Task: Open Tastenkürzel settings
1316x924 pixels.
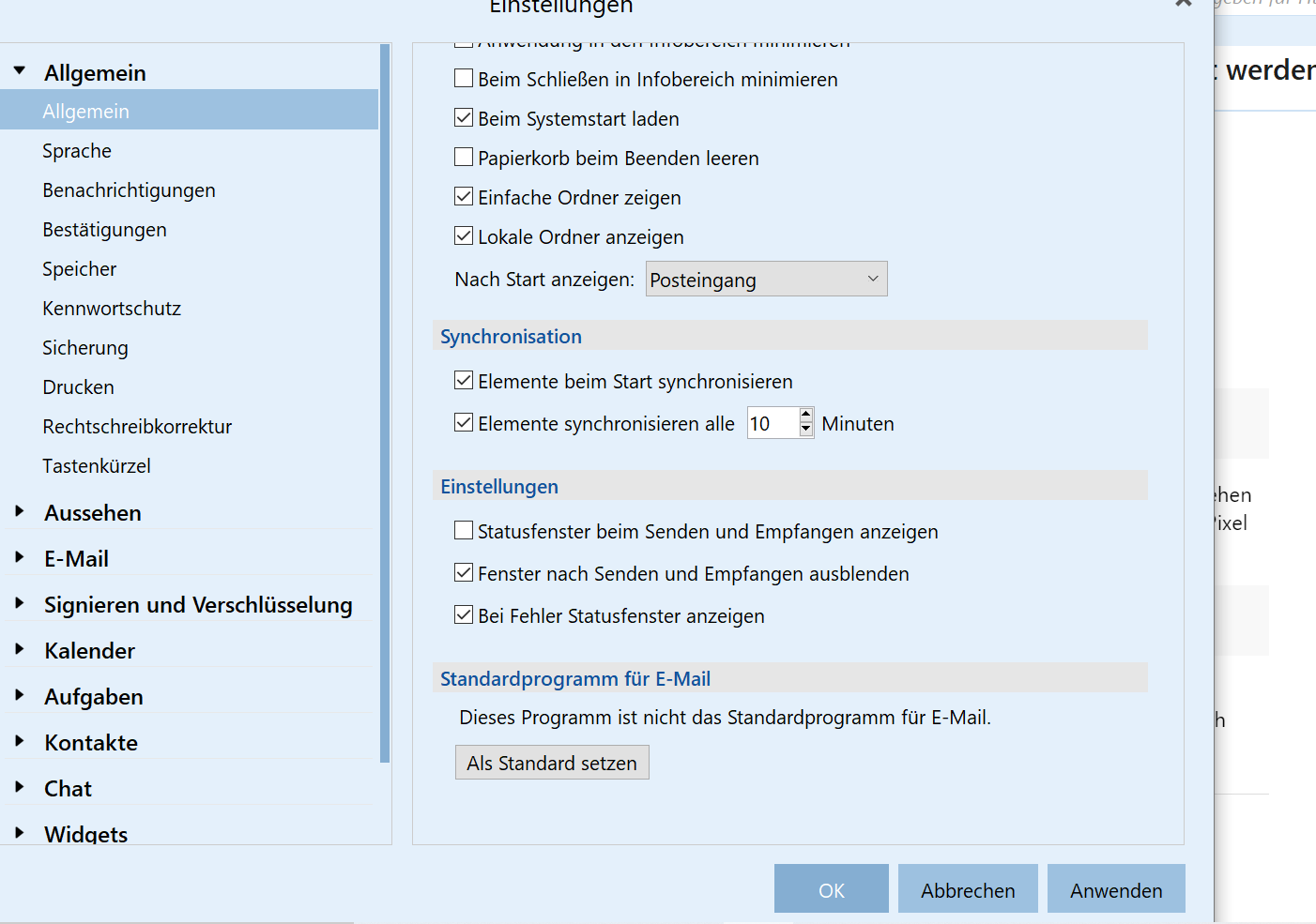Action: (x=97, y=466)
